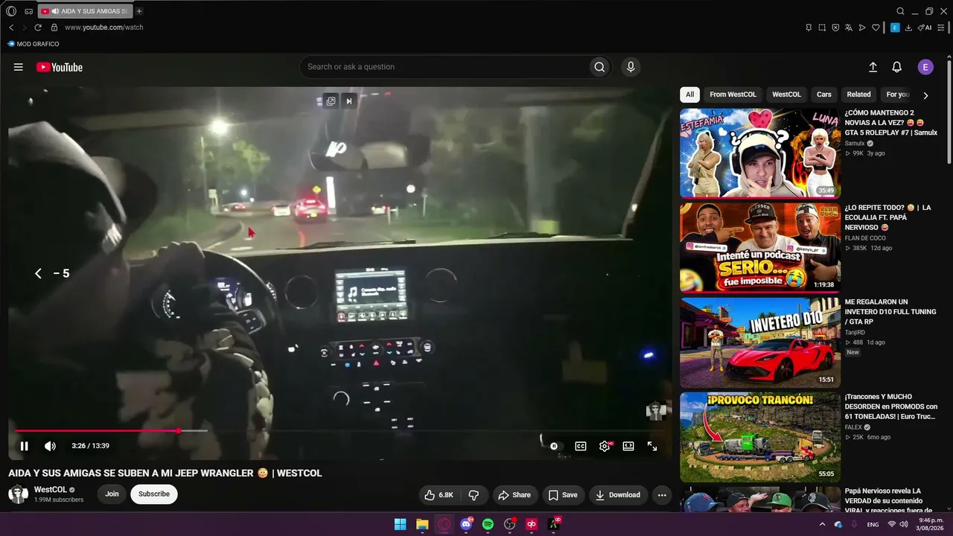Like the video with 6.8K likes

coord(439,495)
